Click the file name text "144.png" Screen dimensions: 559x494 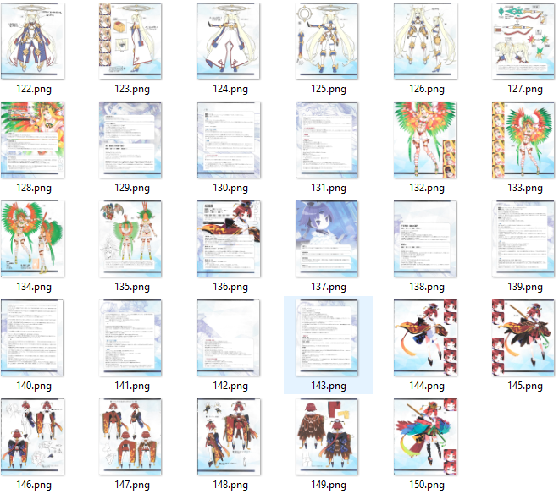(427, 386)
